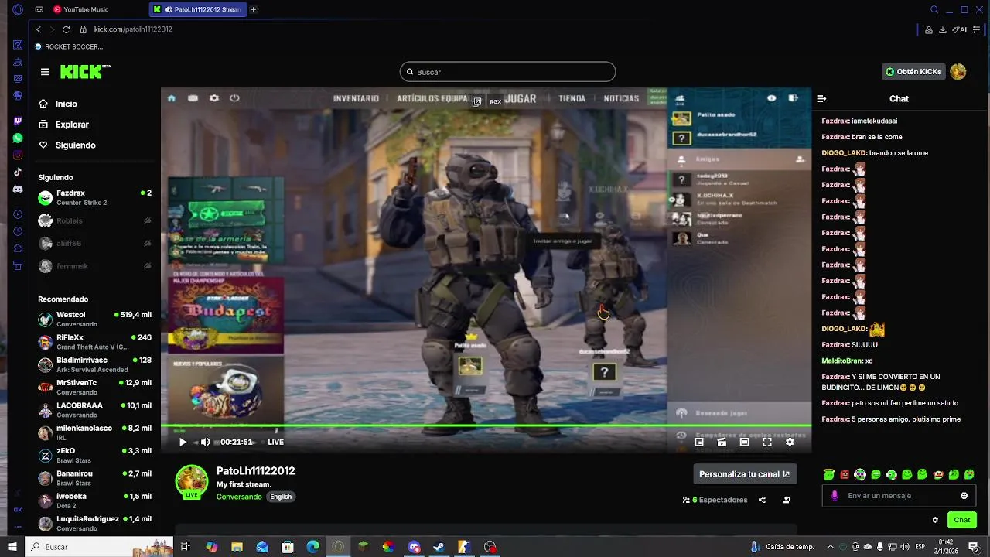990x557 pixels.
Task: Click the share stream icon
Action: (762, 500)
